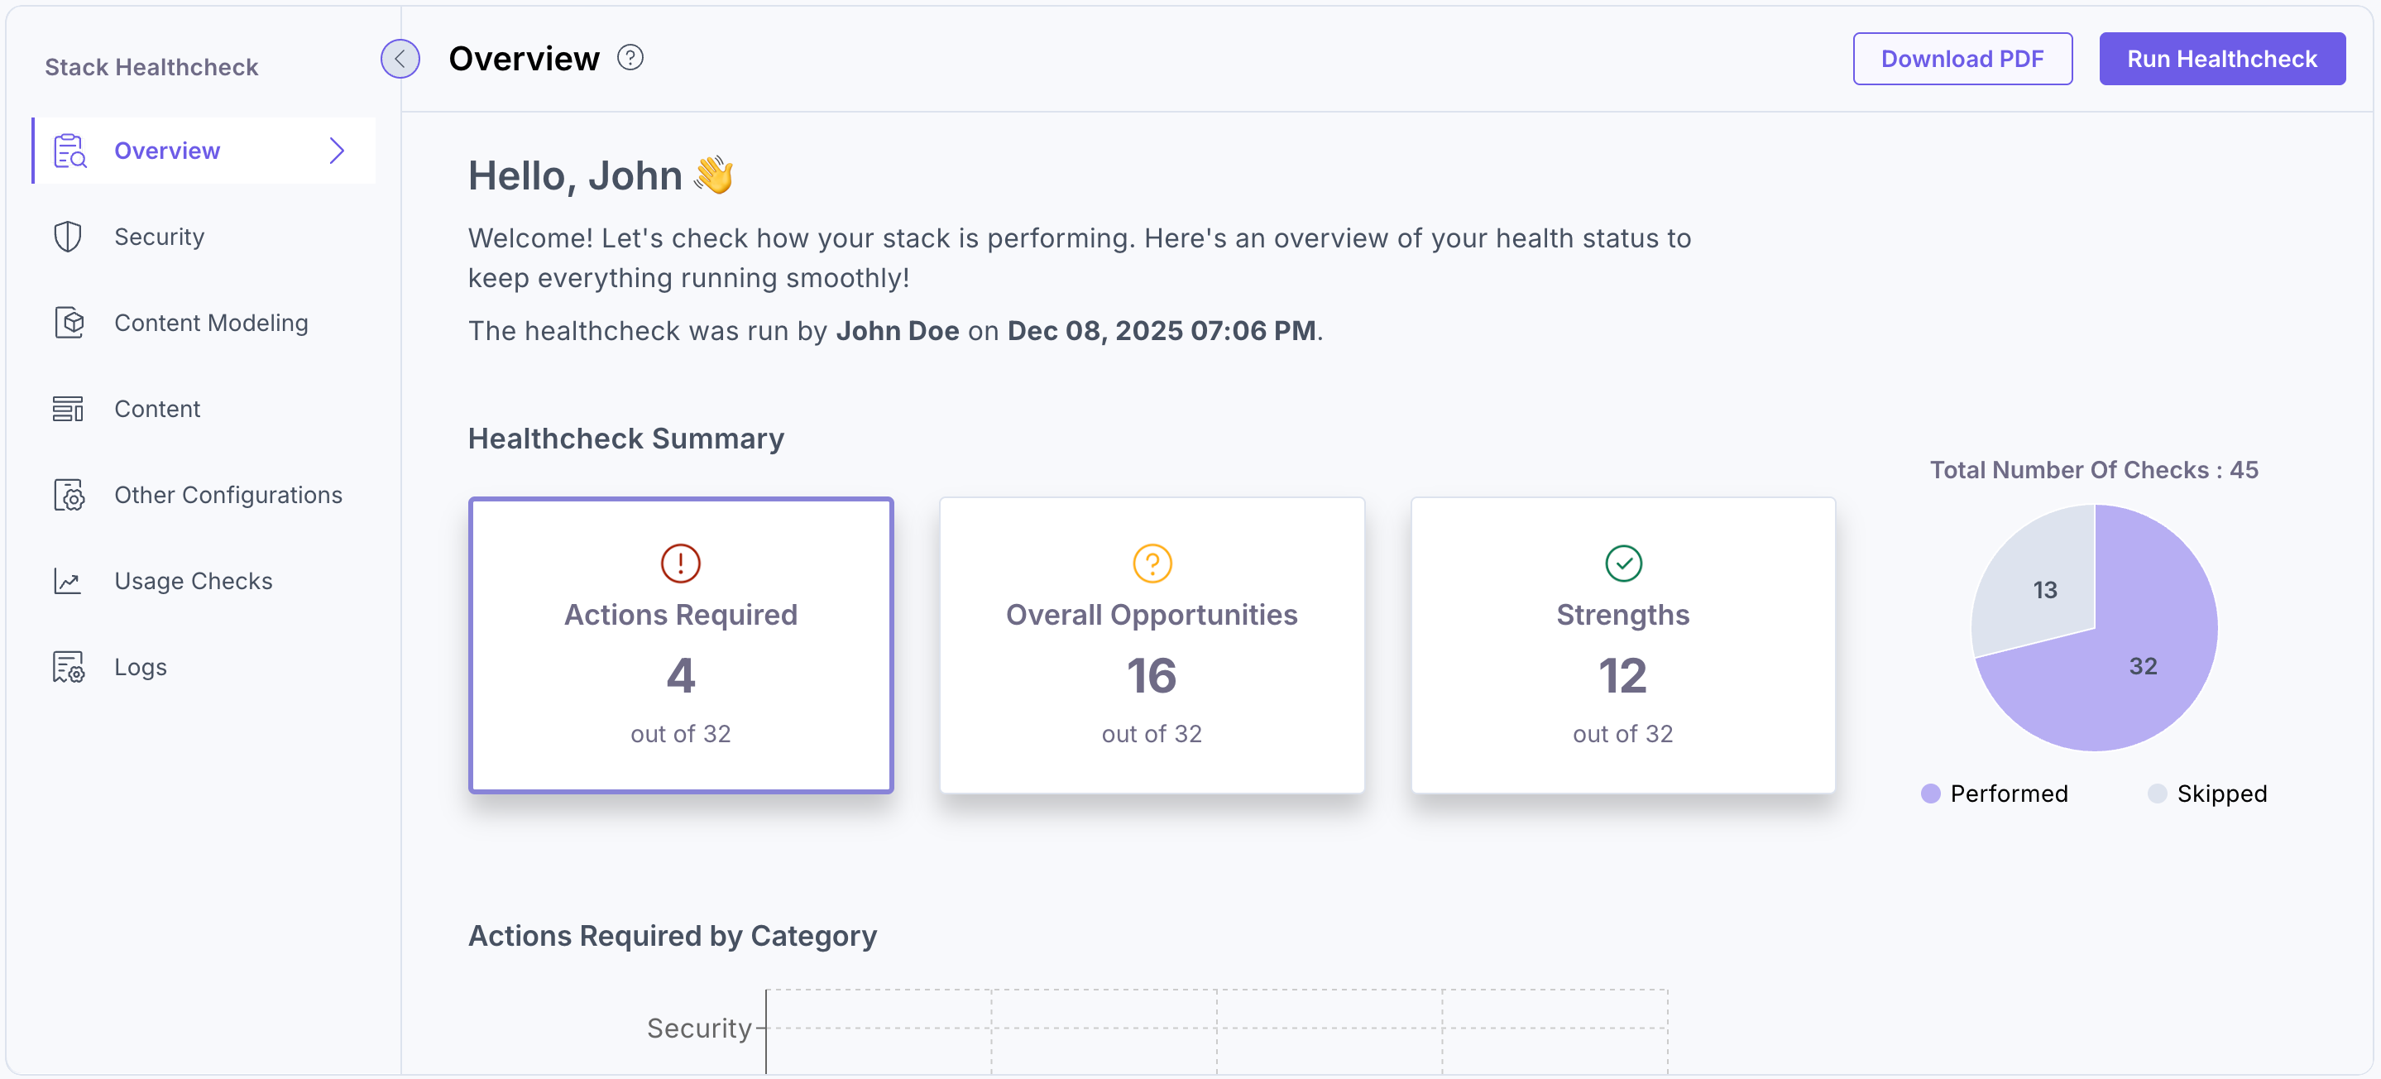The height and width of the screenshot is (1079, 2381).
Task: Click the Run Healthcheck button
Action: click(2222, 58)
